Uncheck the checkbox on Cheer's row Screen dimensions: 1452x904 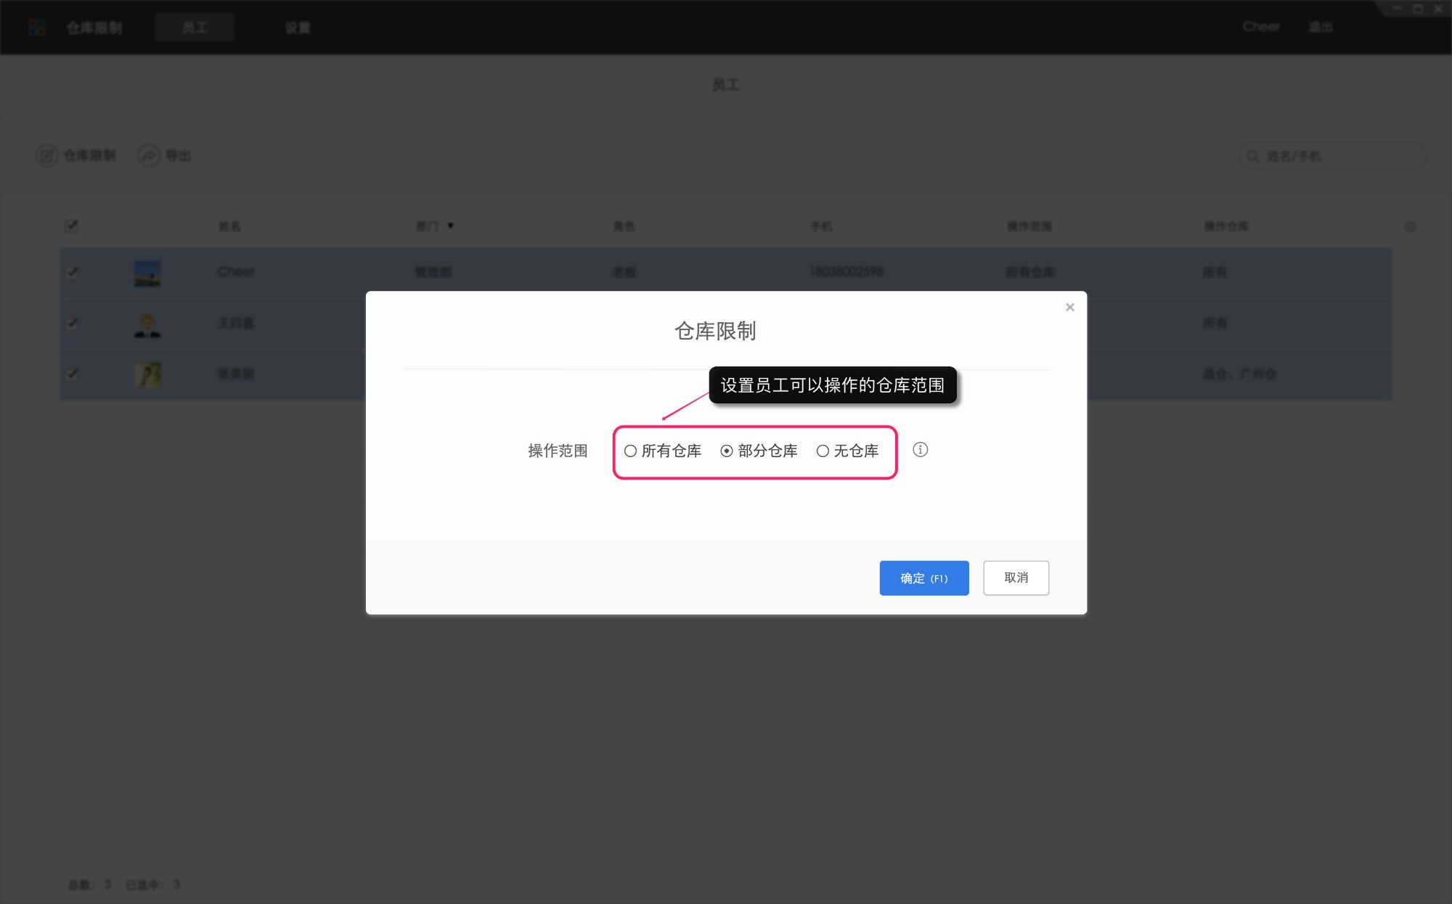tap(71, 273)
